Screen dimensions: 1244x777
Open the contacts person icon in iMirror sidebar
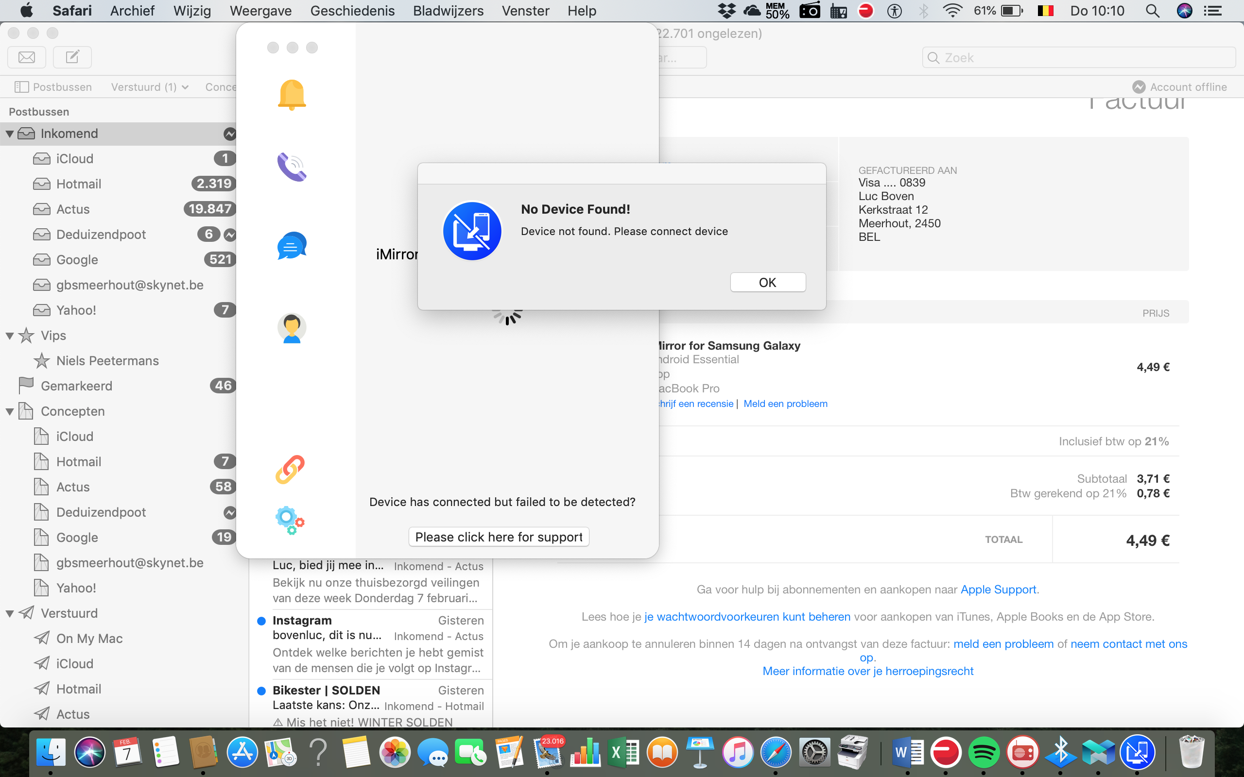pyautogui.click(x=292, y=328)
